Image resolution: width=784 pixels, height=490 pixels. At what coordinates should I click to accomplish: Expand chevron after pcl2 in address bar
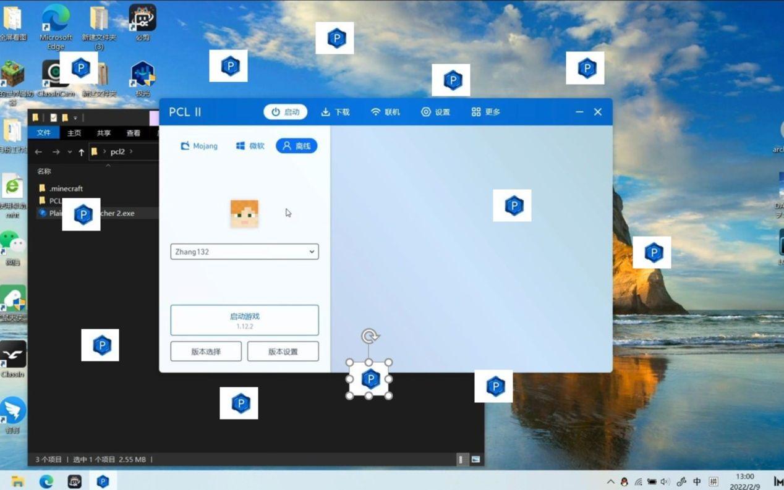coord(131,151)
